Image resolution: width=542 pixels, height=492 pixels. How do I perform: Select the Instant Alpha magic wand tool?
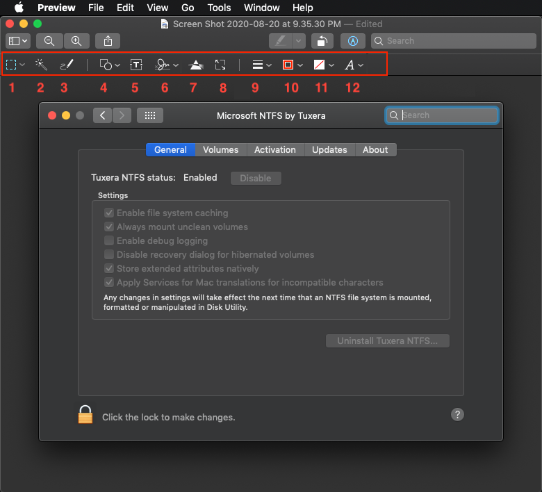41,65
